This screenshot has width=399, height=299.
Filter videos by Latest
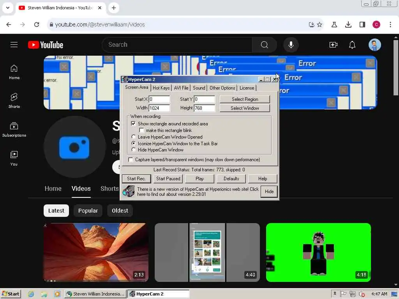[56, 211]
